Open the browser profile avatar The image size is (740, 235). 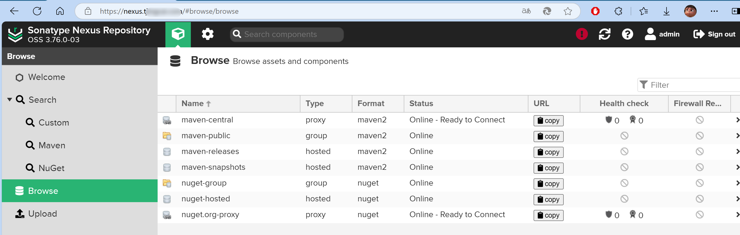coord(690,11)
